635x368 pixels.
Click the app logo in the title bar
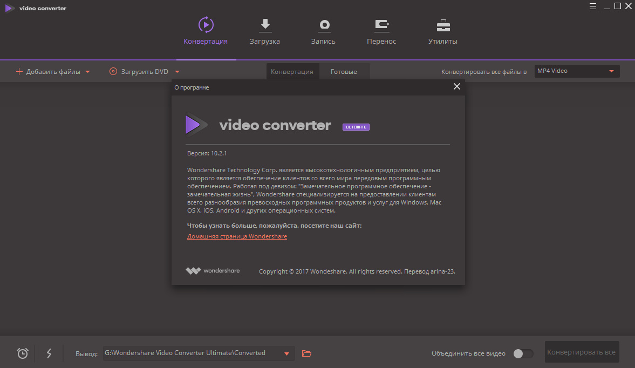tap(9, 8)
